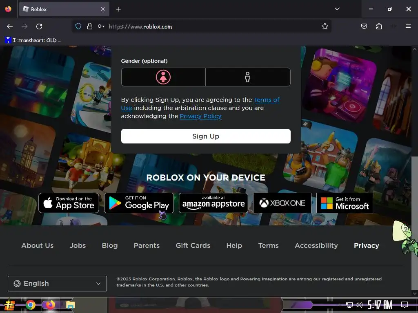Click the address bar URL

click(x=140, y=26)
